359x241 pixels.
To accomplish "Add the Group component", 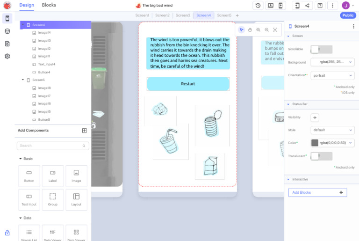I will [x=53, y=200].
